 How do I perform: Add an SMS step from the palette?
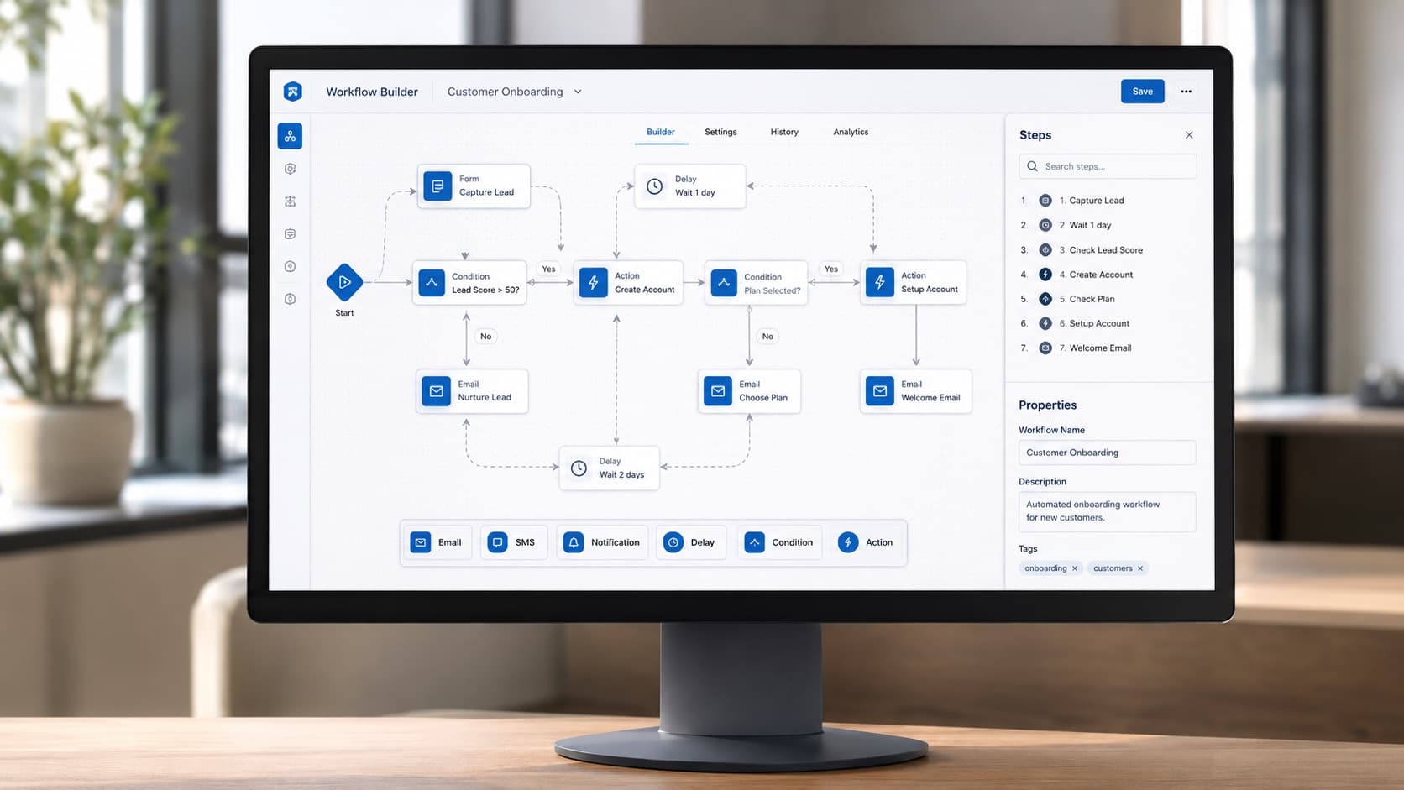513,542
